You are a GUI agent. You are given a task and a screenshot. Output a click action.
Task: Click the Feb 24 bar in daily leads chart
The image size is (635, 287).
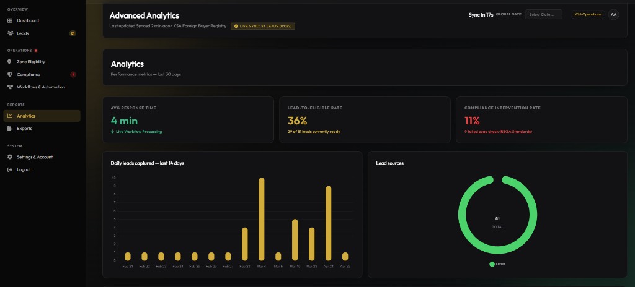178,256
